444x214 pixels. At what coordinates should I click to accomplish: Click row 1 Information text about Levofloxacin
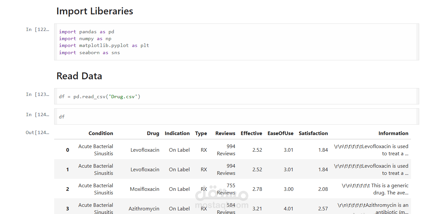pos(371,170)
